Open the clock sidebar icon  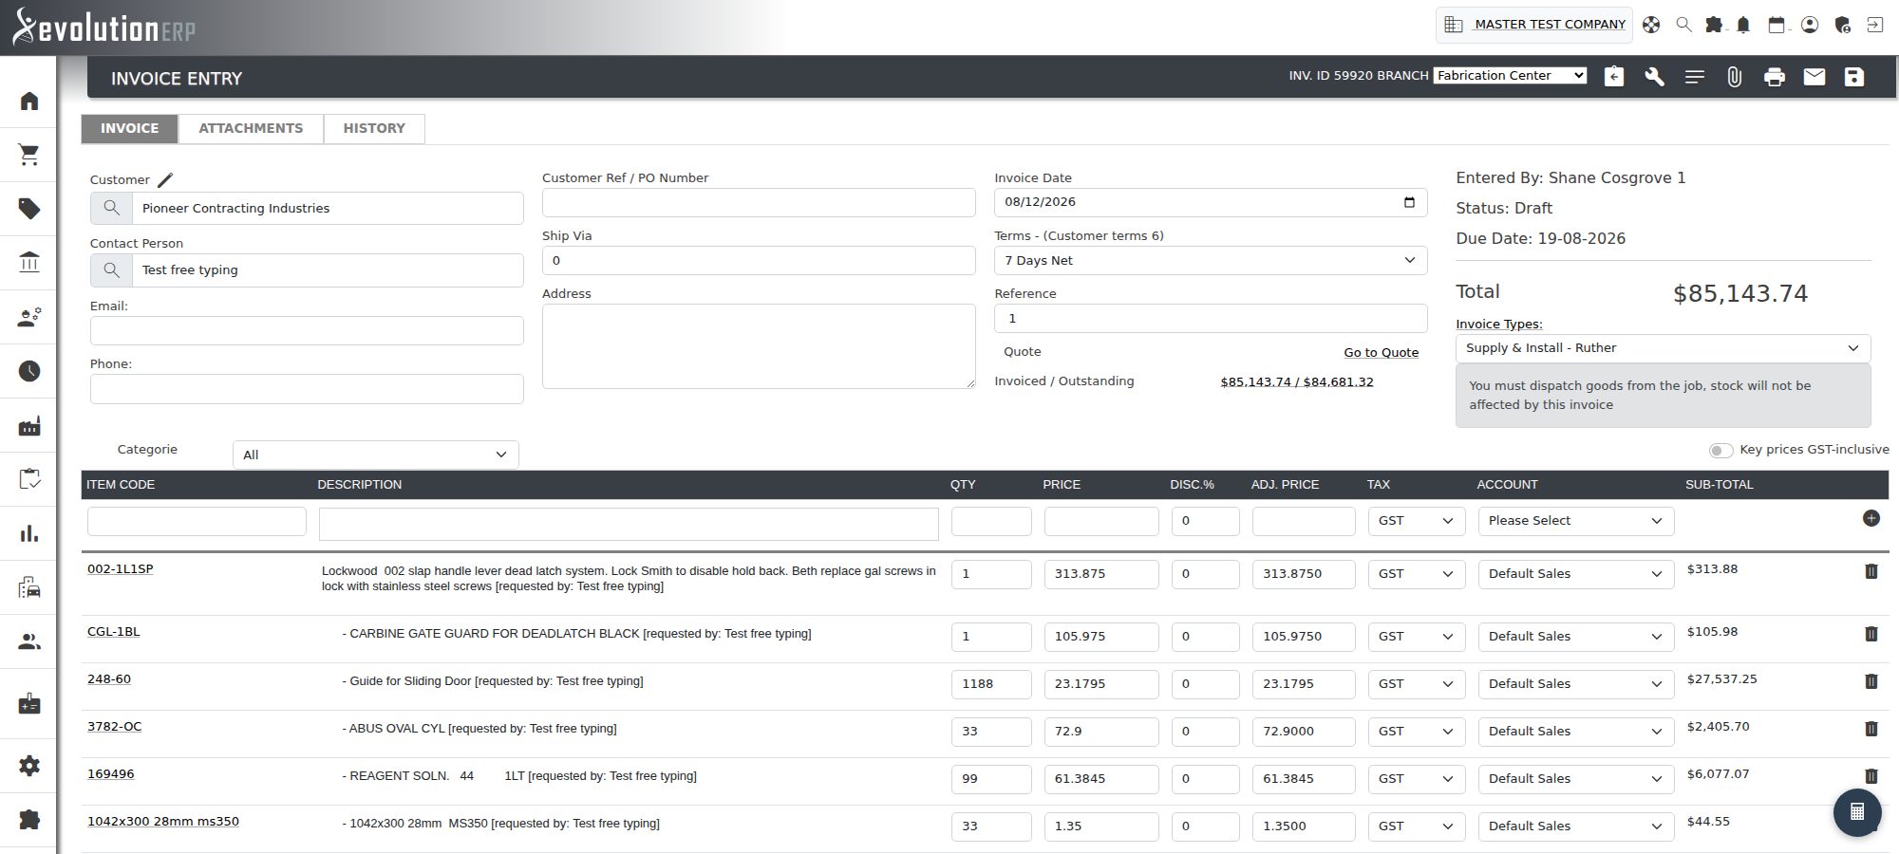point(29,371)
